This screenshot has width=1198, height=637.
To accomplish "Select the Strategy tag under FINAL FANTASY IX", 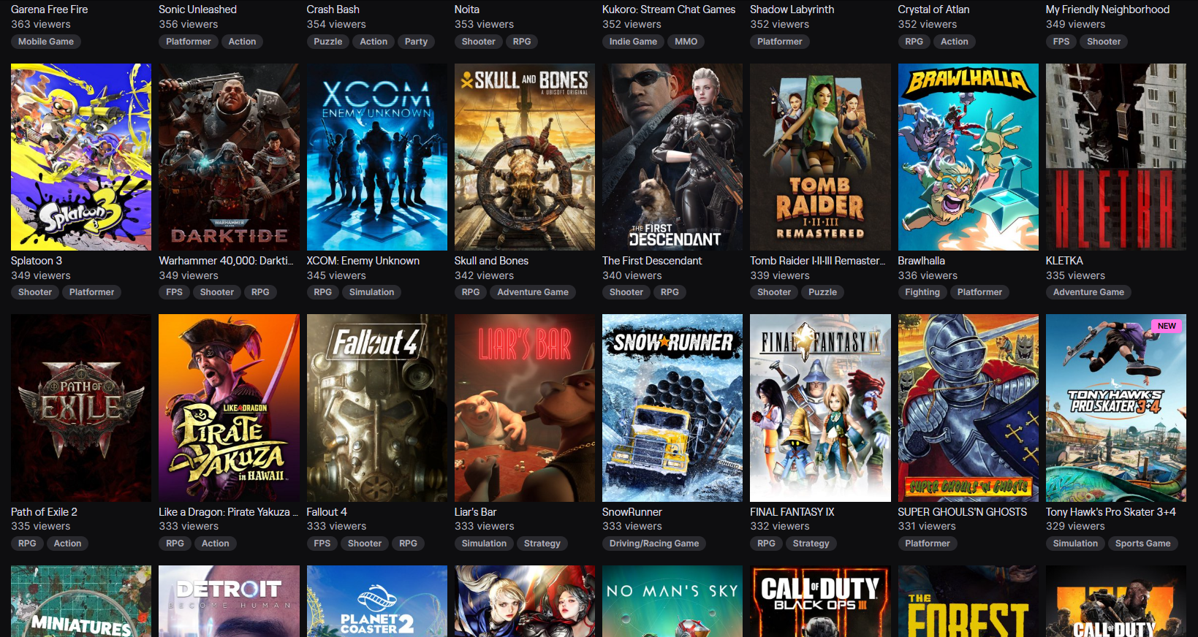I will pos(811,543).
